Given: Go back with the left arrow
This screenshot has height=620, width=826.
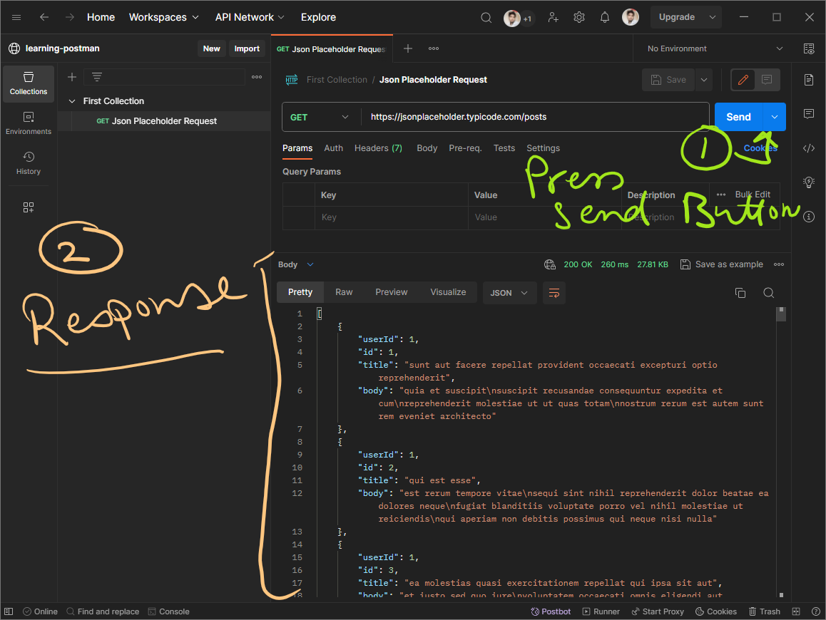Looking at the screenshot, I should click(44, 17).
